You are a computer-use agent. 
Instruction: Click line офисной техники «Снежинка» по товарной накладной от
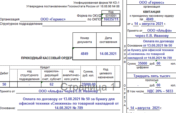(x=69, y=103)
